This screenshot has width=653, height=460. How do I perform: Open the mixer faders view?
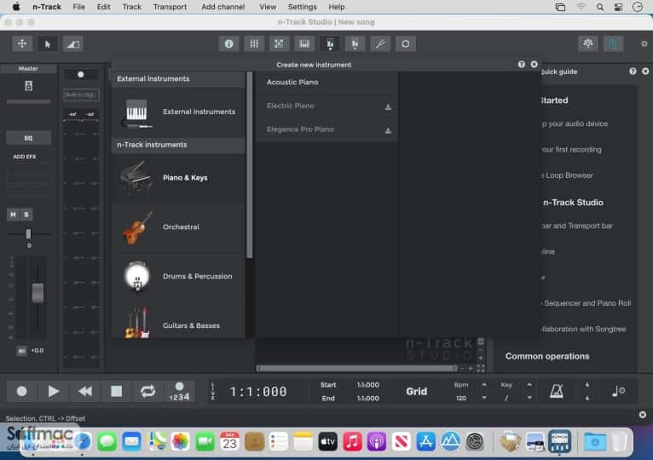tap(254, 43)
